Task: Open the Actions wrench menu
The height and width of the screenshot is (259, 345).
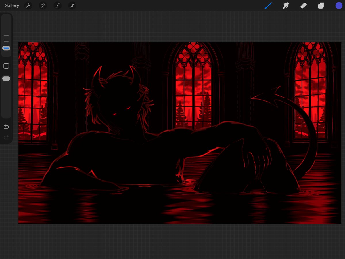Action: 28,5
